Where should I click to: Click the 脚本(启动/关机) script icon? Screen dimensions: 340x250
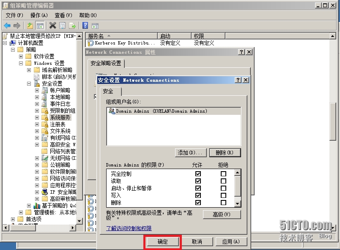(x=37, y=77)
